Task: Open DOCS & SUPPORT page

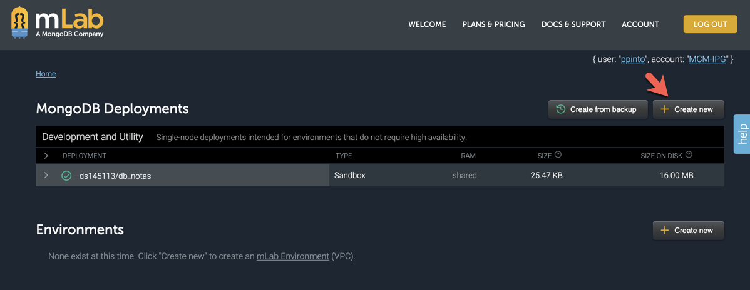Action: [573, 24]
